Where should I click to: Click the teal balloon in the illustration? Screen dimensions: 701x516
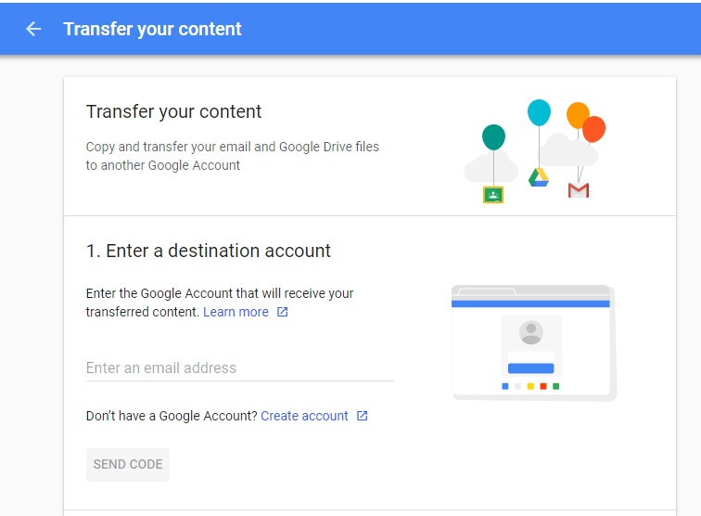493,137
